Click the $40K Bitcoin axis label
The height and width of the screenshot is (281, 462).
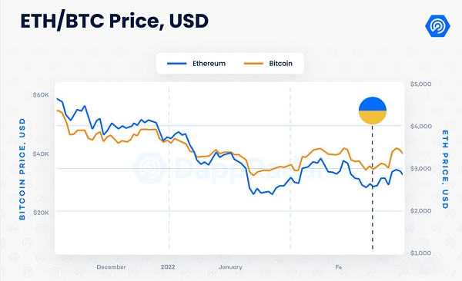pos(41,154)
